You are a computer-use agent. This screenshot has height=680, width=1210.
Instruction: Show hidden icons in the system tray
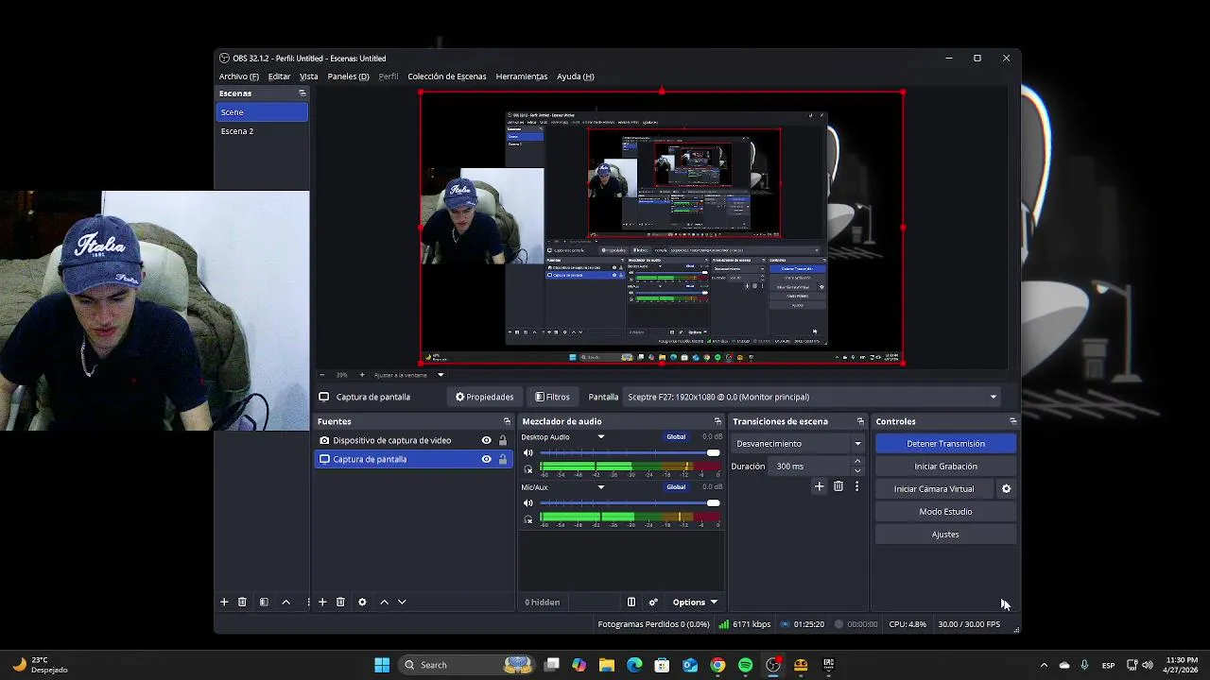pos(1044,665)
